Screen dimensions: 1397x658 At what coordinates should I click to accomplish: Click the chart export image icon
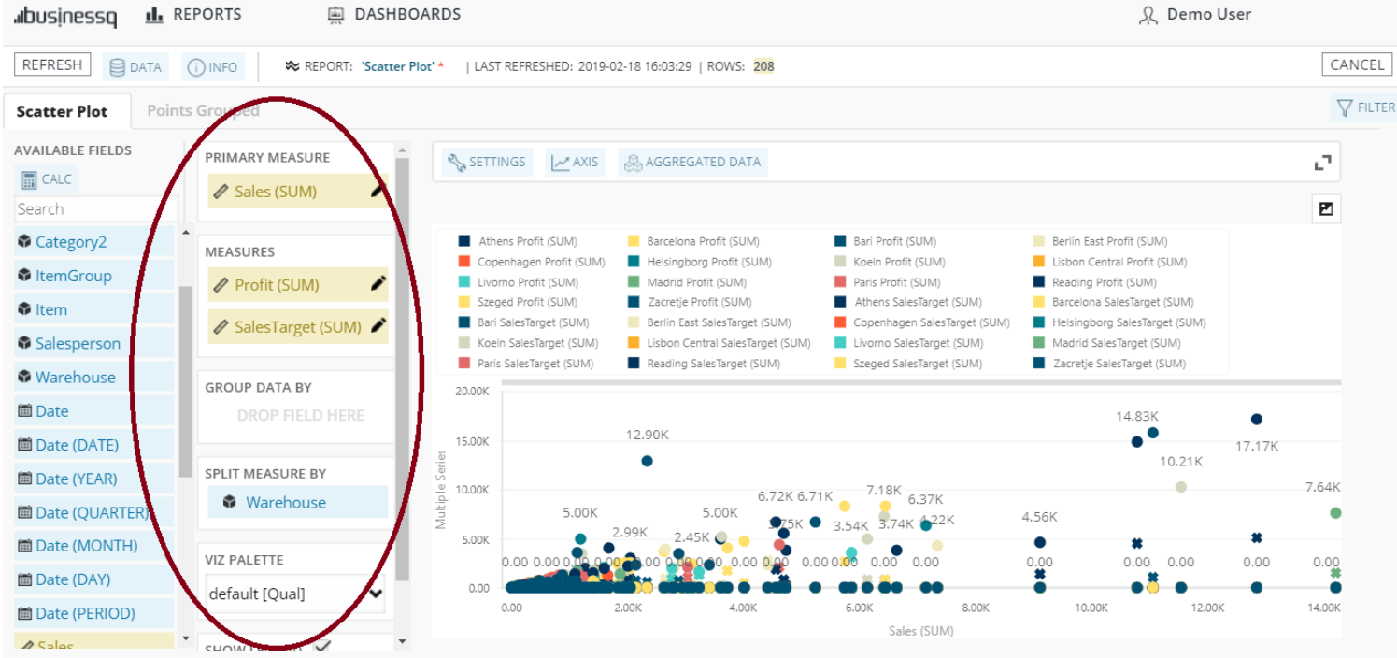1325,208
